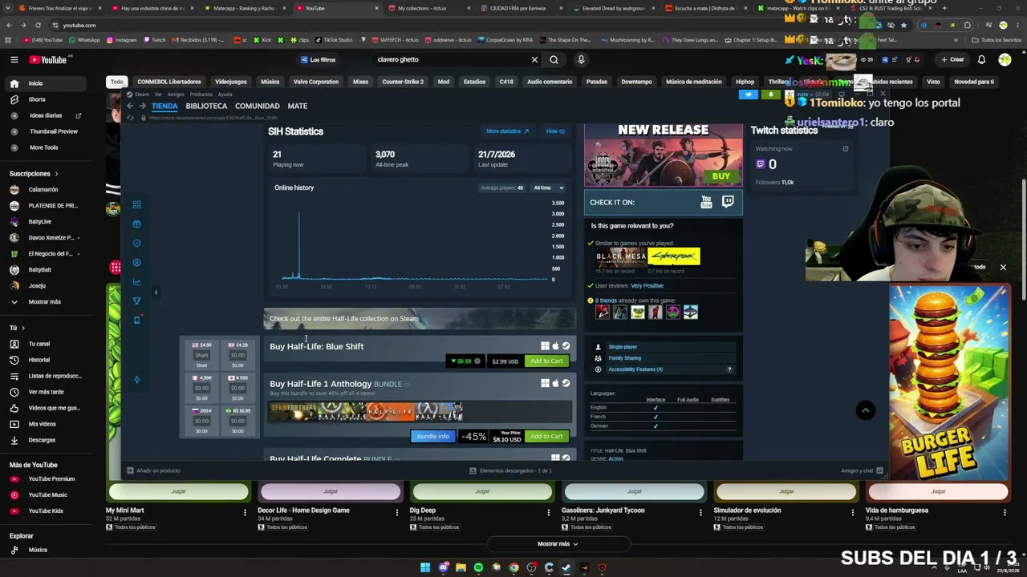Go forward with Steam's forward arrow
1027x577 pixels.
coord(143,106)
